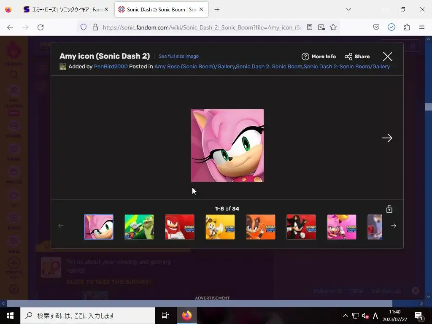Open the network status tray icon

355,316
